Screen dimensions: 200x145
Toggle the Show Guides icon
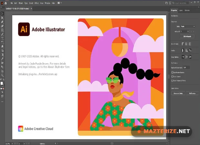(x=183, y=51)
